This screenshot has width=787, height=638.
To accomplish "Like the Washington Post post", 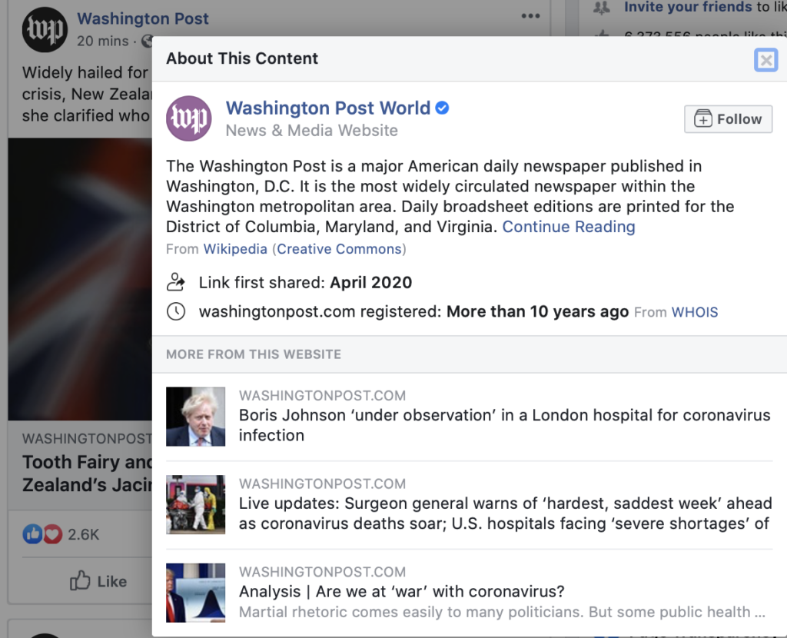I will (x=98, y=581).
